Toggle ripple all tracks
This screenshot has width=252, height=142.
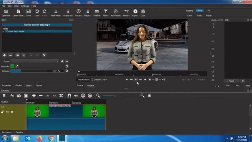click(x=90, y=95)
